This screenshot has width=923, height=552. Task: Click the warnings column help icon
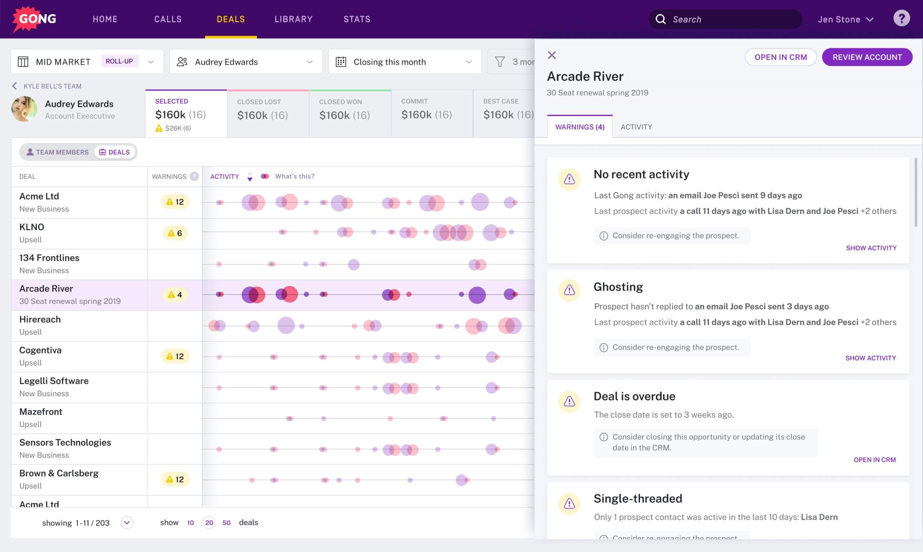(194, 176)
